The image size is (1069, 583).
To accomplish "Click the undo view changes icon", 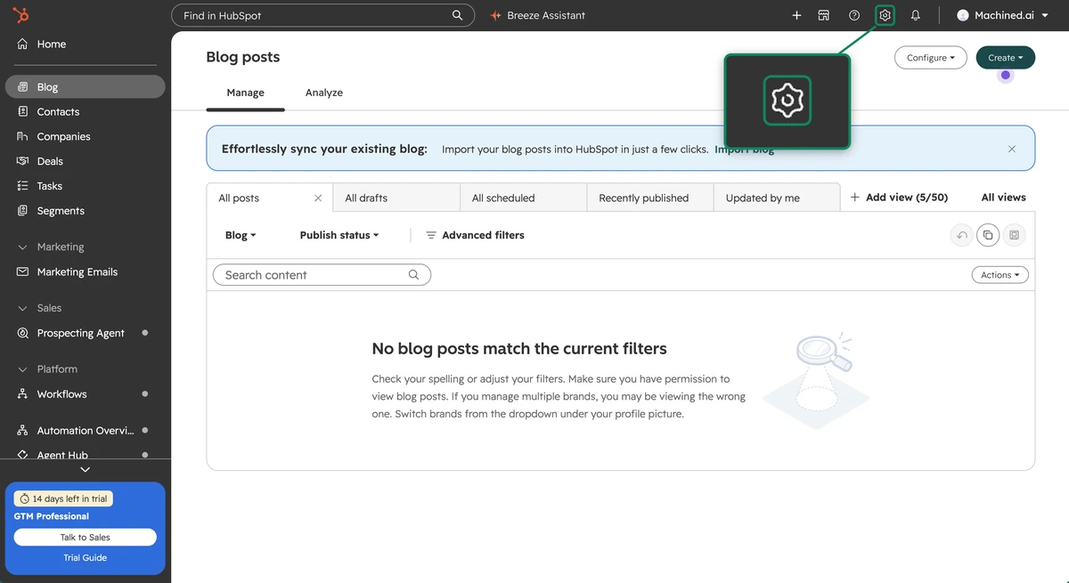I will 961,236.
